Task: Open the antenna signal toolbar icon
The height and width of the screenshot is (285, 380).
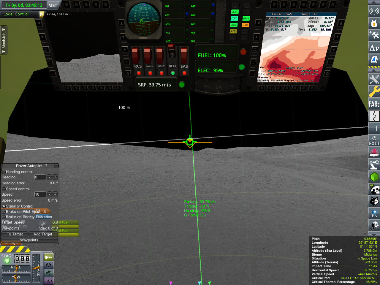Action: click(x=374, y=11)
